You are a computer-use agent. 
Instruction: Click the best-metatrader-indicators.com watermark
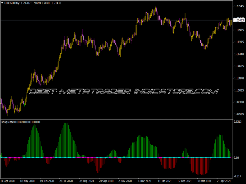(123, 91)
